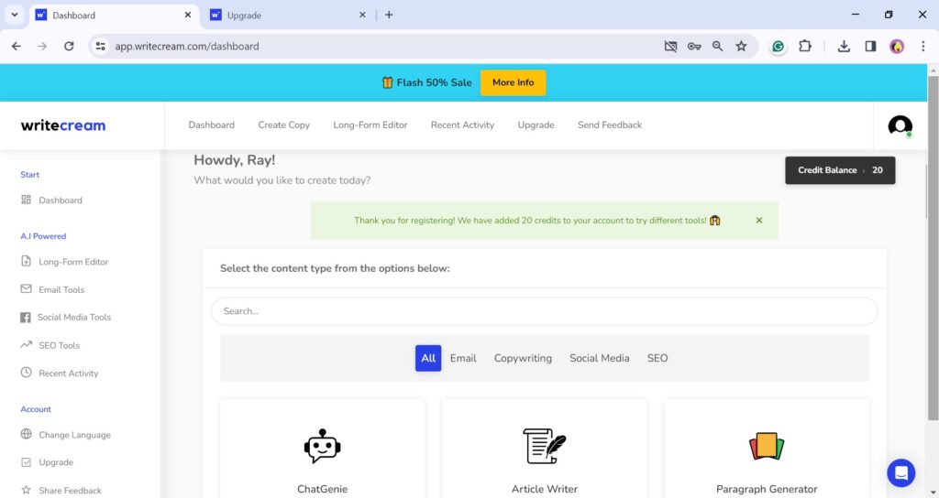The width and height of the screenshot is (939, 498).
Task: Select the Social Media content filter
Action: (x=599, y=358)
